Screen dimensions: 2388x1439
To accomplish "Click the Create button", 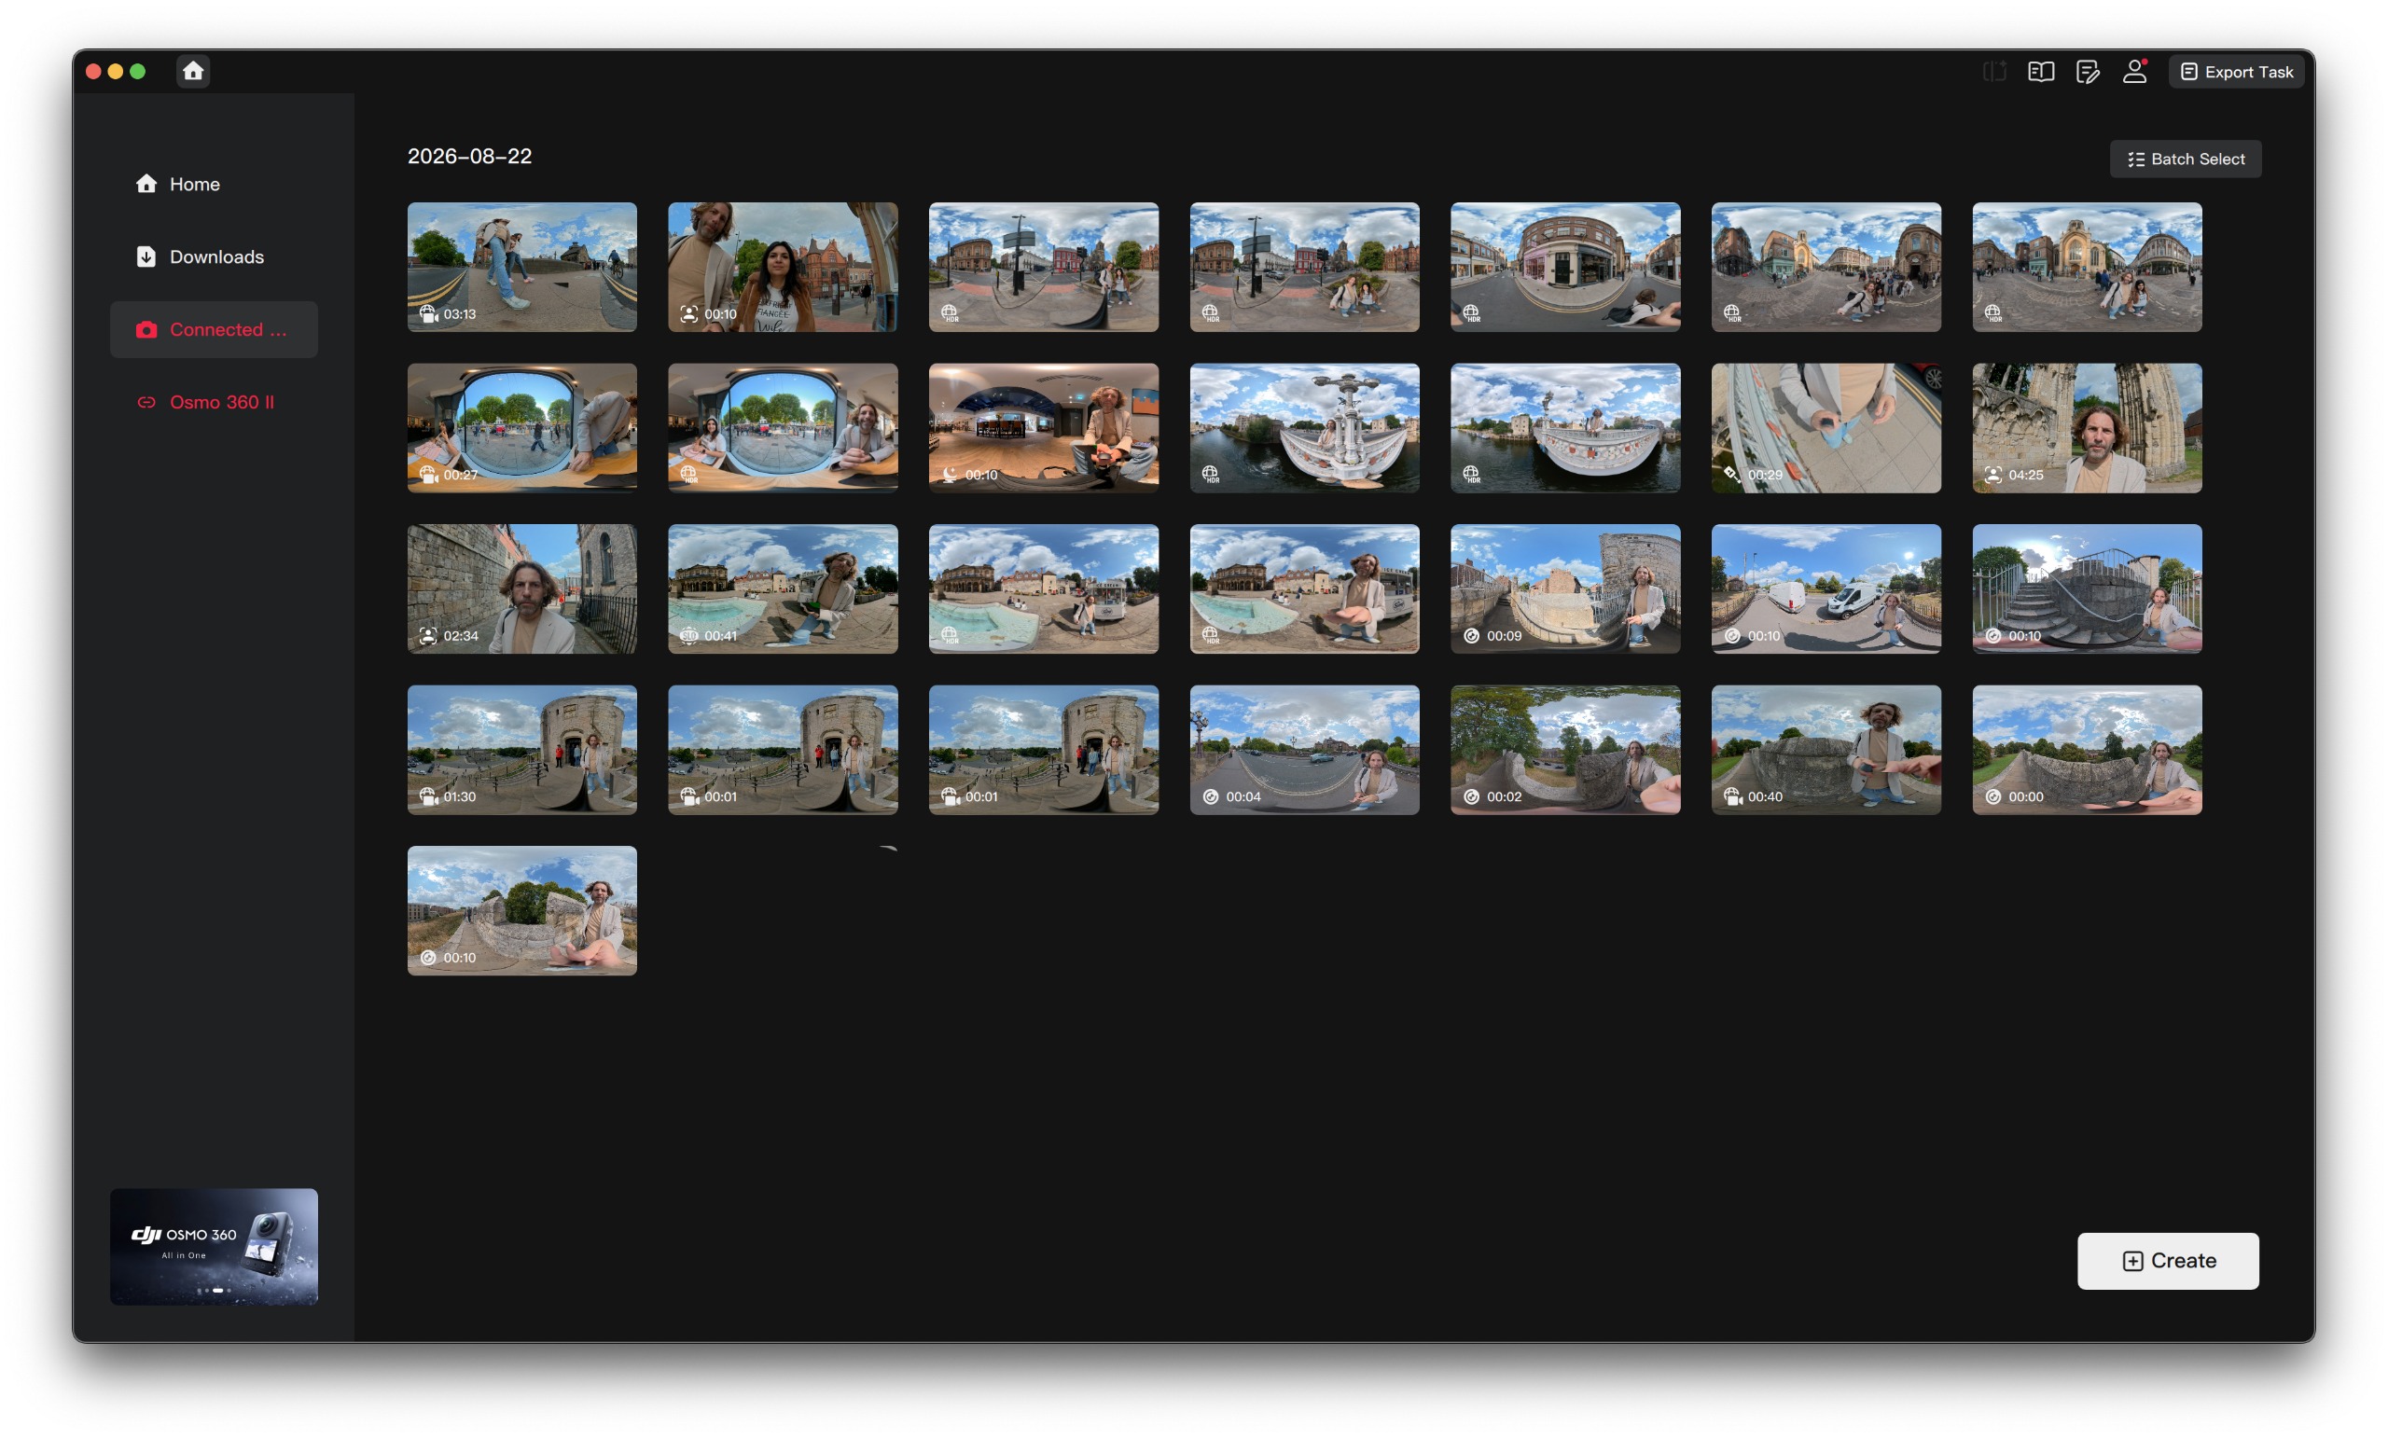I will coord(2168,1261).
